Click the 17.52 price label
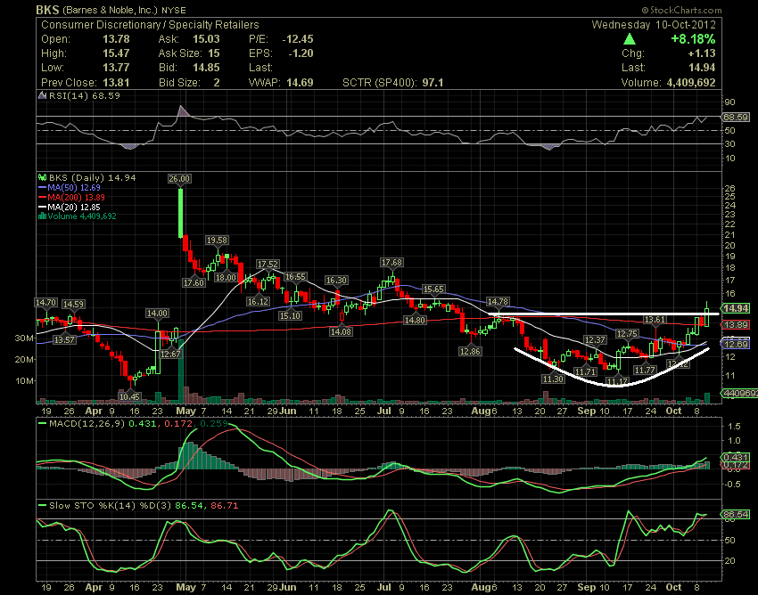This screenshot has width=758, height=595. [268, 265]
